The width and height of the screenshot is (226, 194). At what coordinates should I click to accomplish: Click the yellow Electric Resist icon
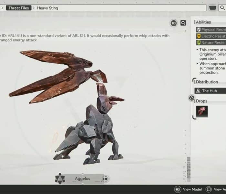click(x=199, y=36)
